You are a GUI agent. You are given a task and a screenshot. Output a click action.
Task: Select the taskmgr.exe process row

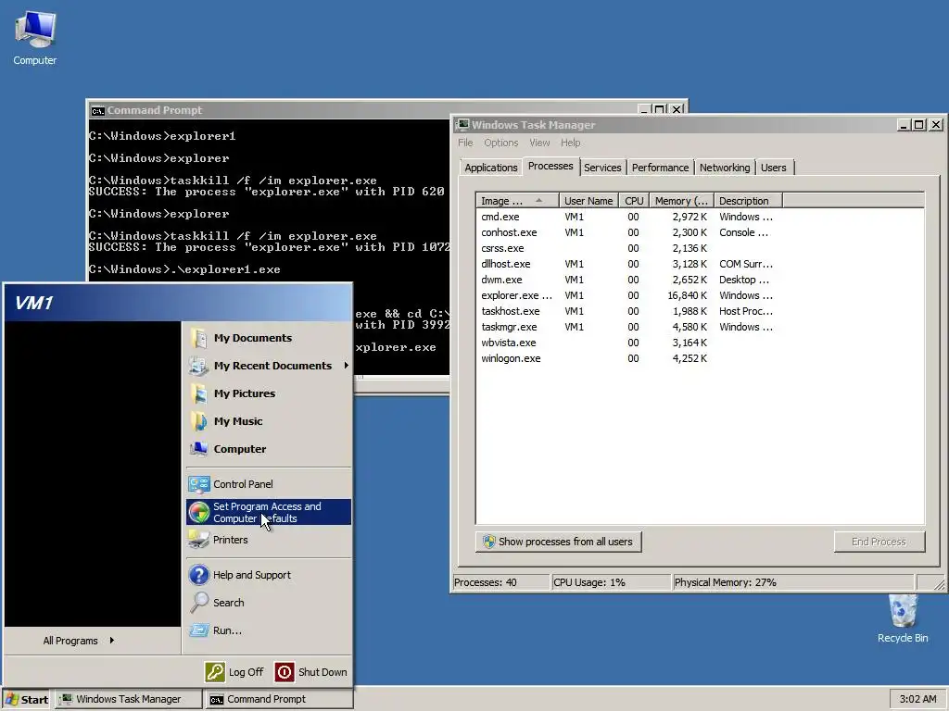(701, 327)
